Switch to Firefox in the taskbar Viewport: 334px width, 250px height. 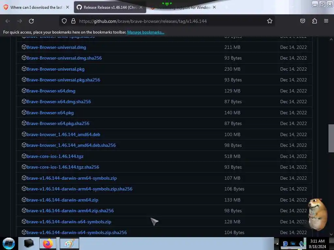point(48,243)
